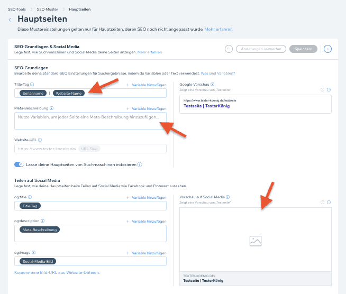Click the Vorschau auf Social Media info icon

(227, 197)
